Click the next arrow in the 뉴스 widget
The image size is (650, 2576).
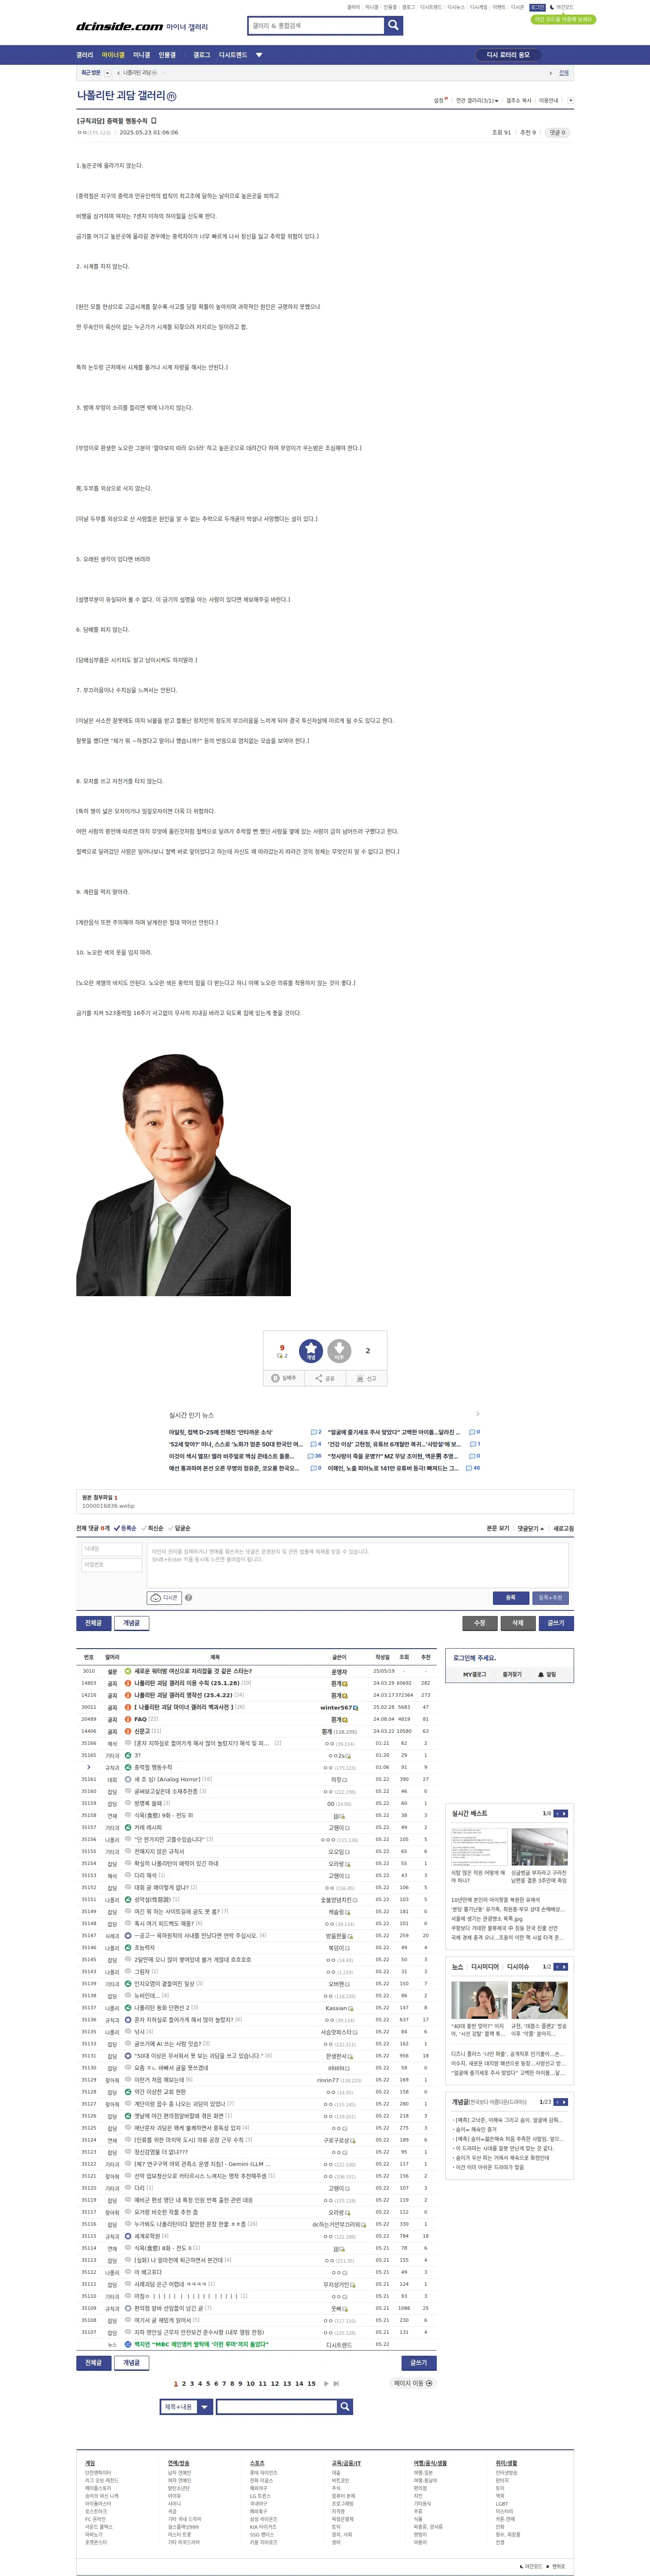[x=564, y=1967]
